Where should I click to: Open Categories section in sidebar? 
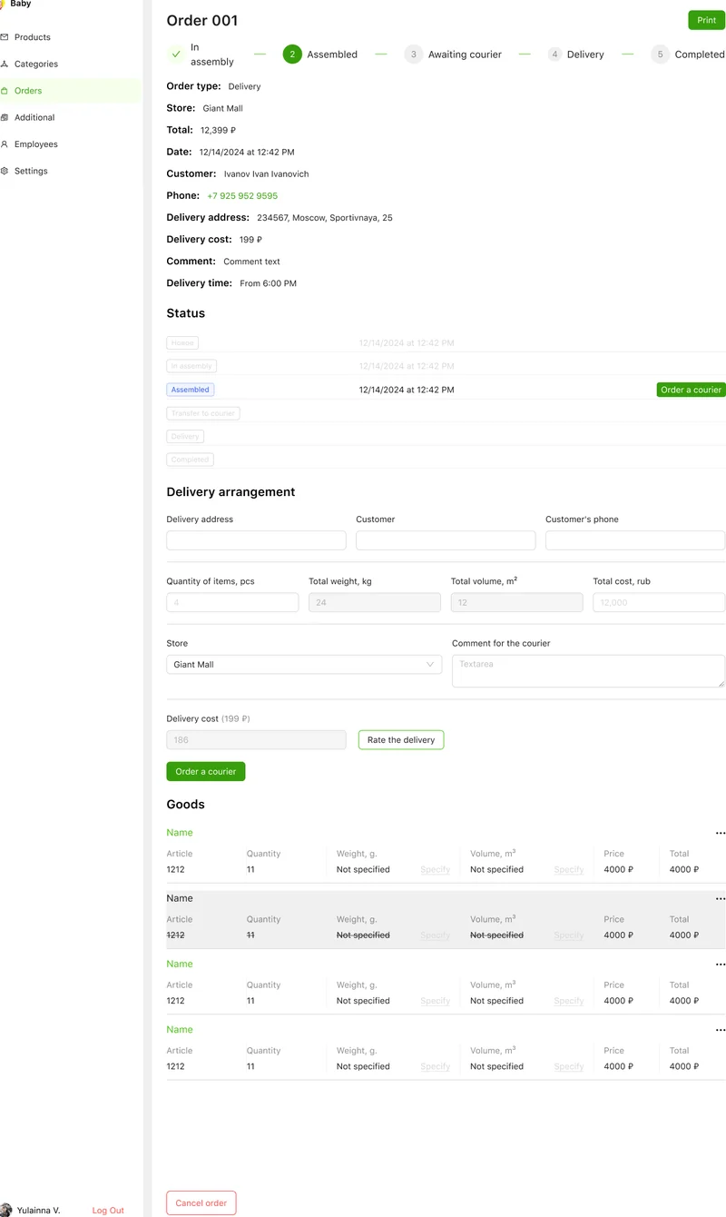36,64
